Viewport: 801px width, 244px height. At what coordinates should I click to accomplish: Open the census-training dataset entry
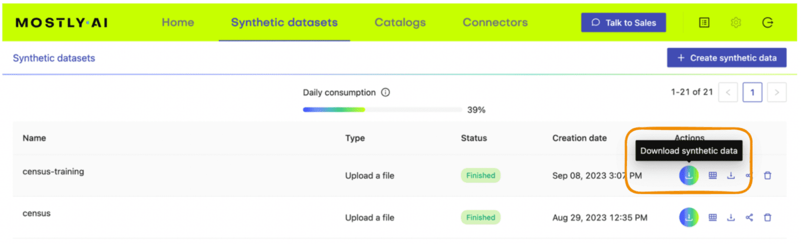54,172
